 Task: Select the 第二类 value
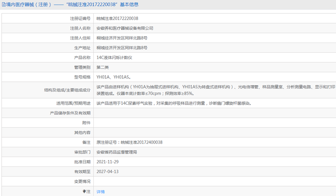(x=103, y=67)
